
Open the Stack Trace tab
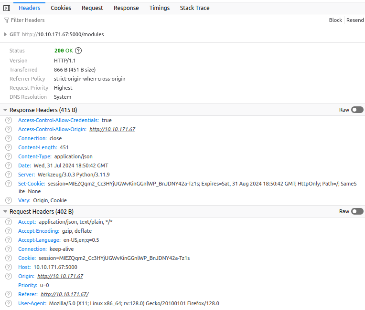pos(194,8)
